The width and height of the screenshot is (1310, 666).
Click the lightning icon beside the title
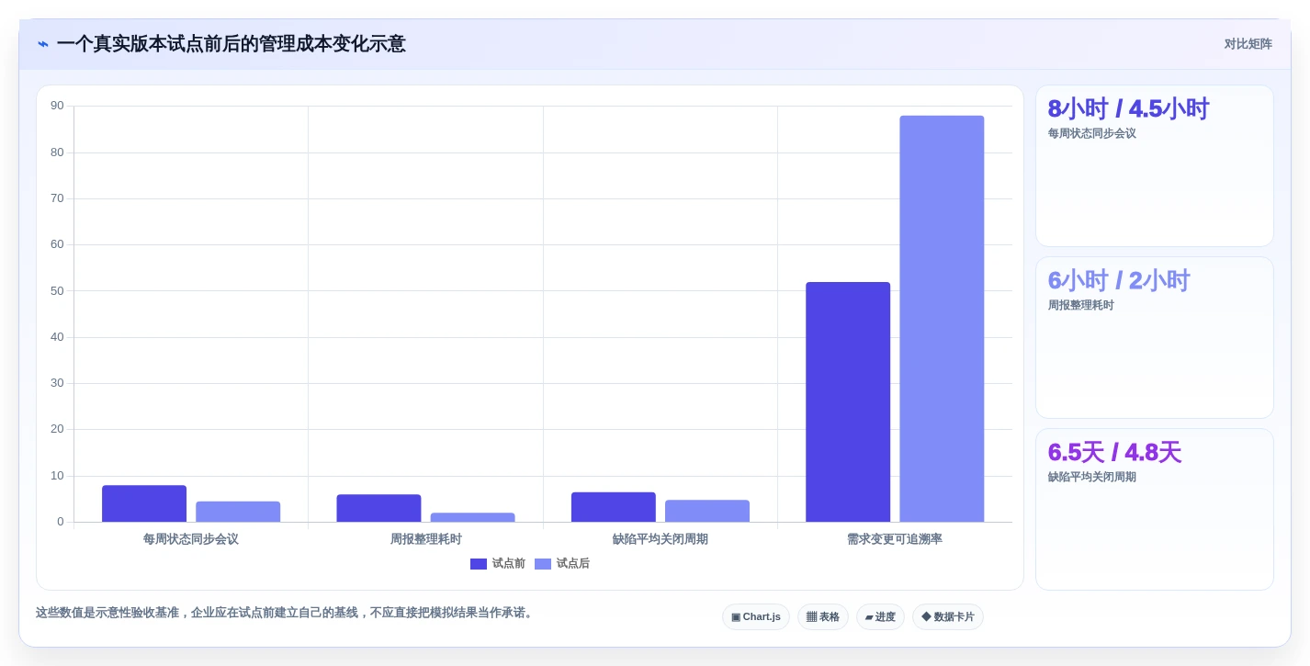point(43,44)
